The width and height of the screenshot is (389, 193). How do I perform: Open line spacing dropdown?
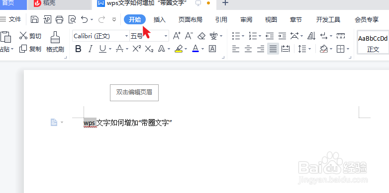310,49
